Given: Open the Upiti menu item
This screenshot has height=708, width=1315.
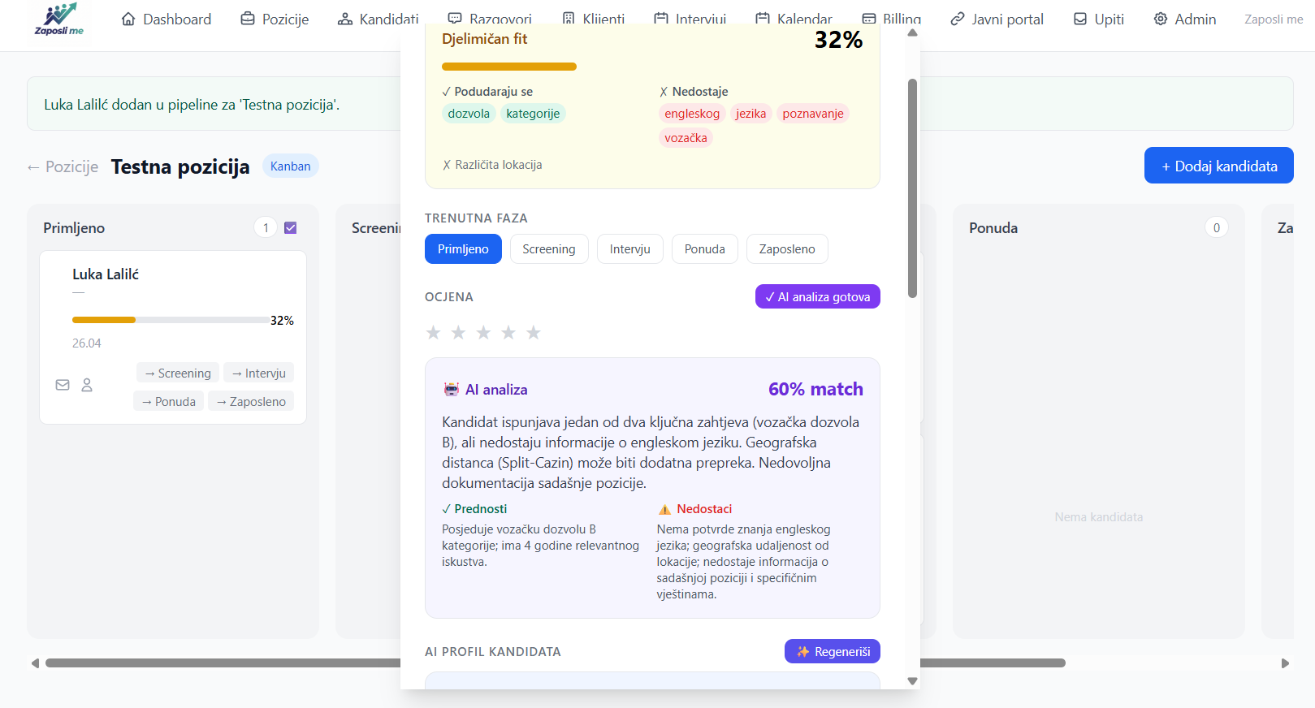Looking at the screenshot, I should tap(1099, 19).
